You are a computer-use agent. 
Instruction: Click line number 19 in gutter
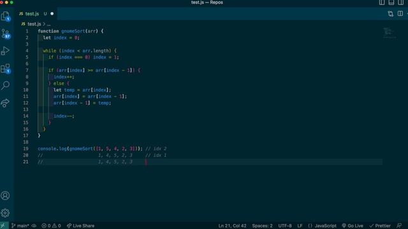pyautogui.click(x=25, y=149)
